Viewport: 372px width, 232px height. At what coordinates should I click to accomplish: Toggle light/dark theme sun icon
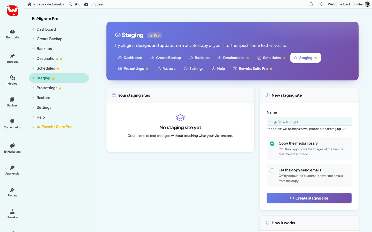point(321,4)
